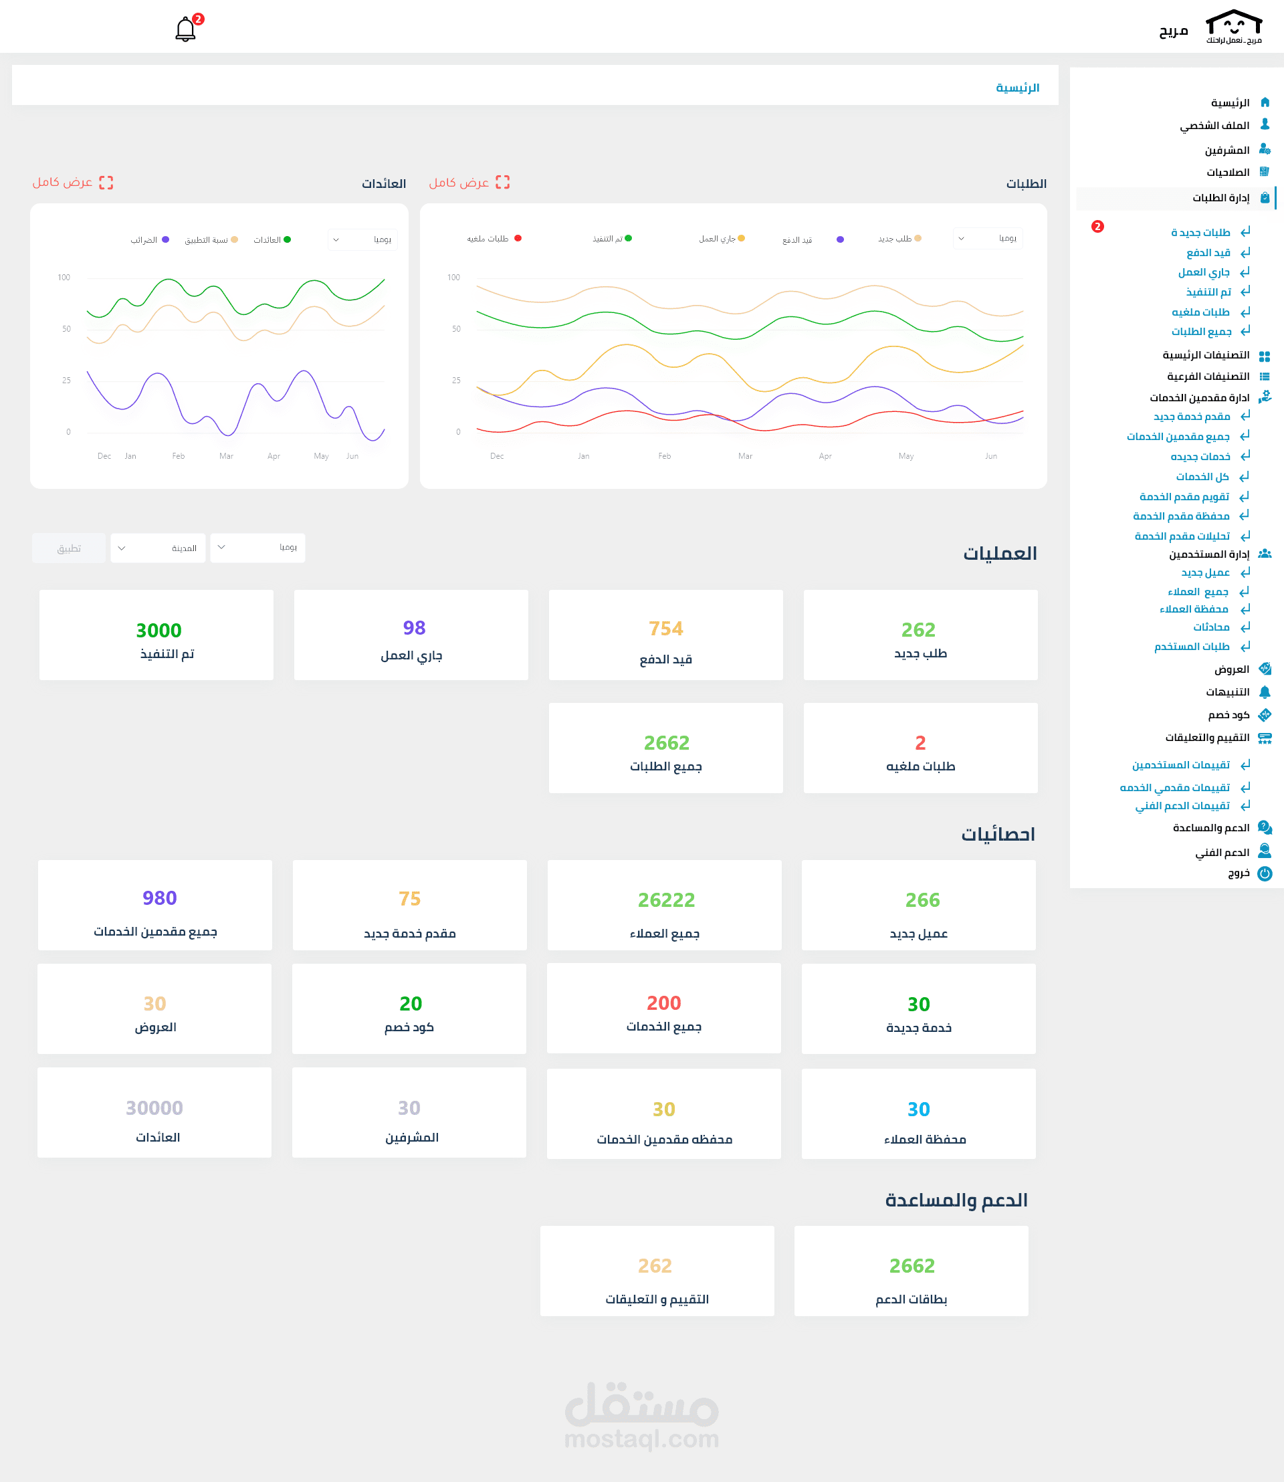The width and height of the screenshot is (1284, 1482).
Task: Toggle the الضرائب legend in revenues chart
Action: (149, 240)
